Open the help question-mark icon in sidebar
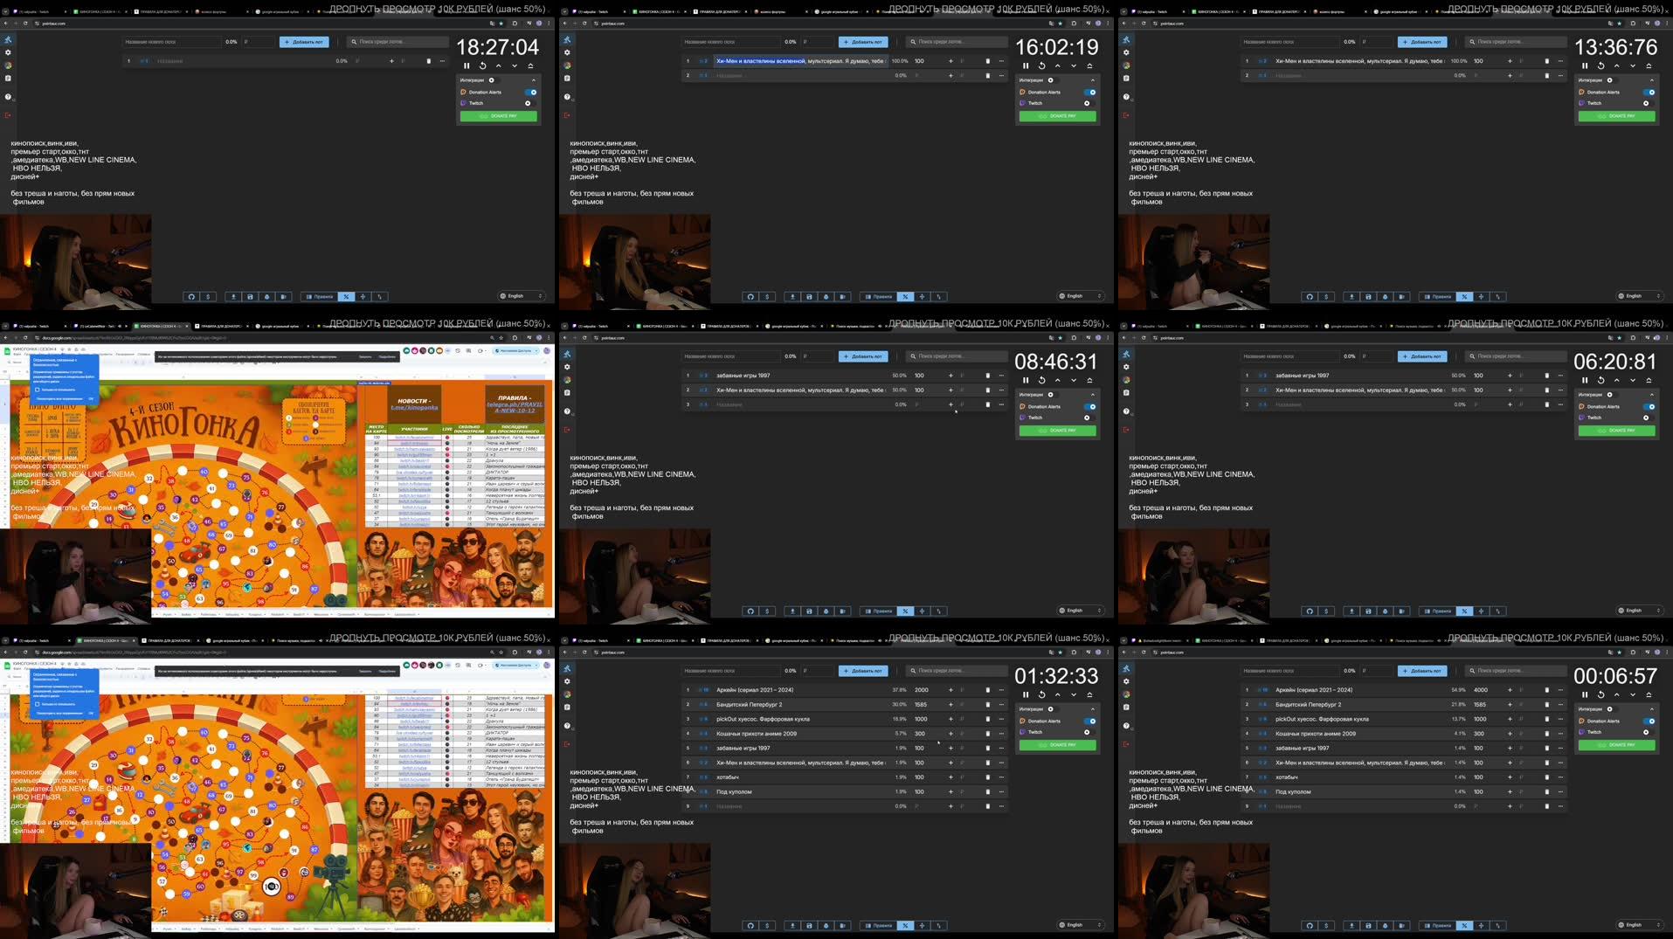The width and height of the screenshot is (1673, 939). point(567,725)
